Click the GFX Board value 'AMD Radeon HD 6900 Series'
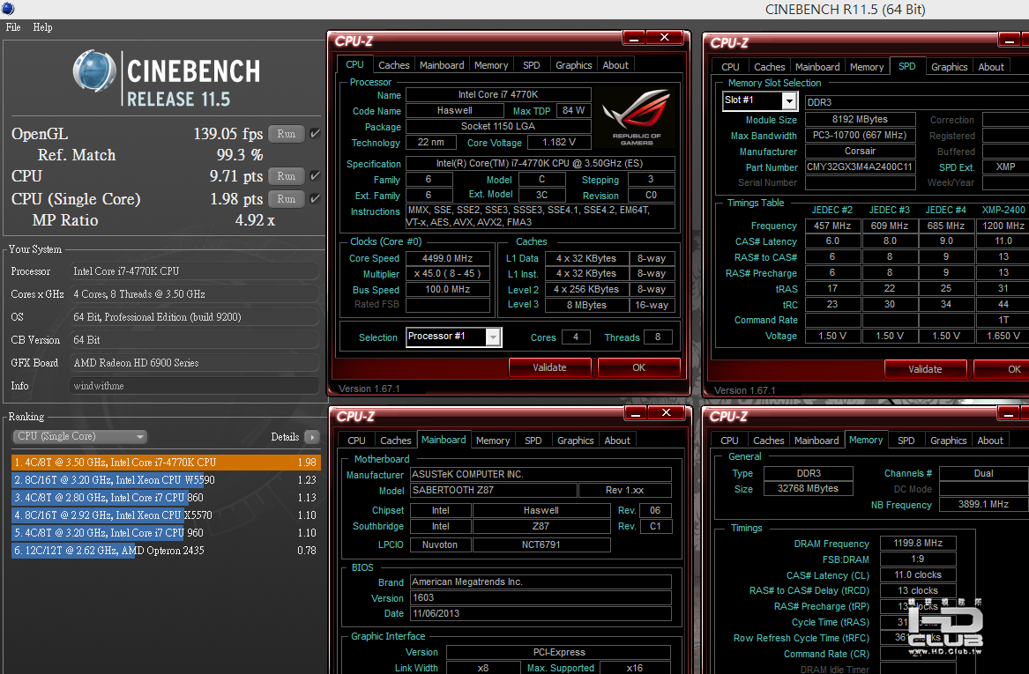 (194, 363)
